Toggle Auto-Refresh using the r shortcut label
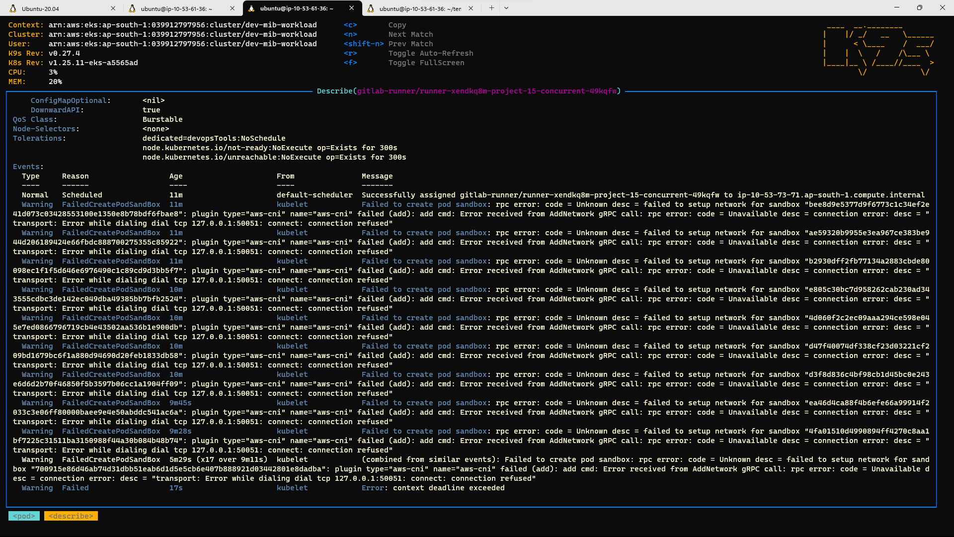The image size is (954, 537). click(x=350, y=53)
